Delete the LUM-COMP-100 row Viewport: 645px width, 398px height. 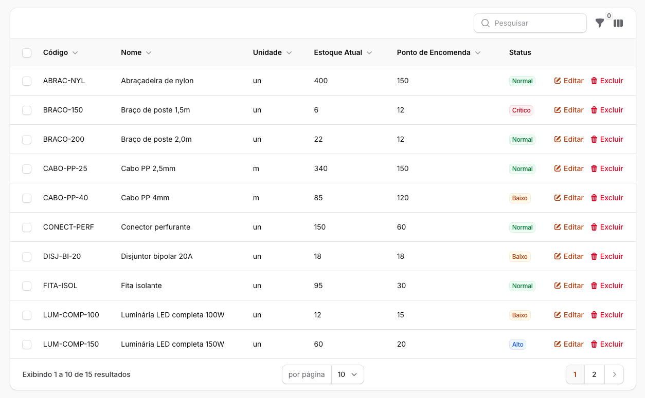(607, 315)
